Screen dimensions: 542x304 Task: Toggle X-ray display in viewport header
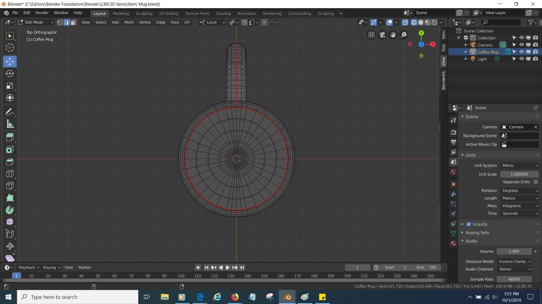[405, 23]
